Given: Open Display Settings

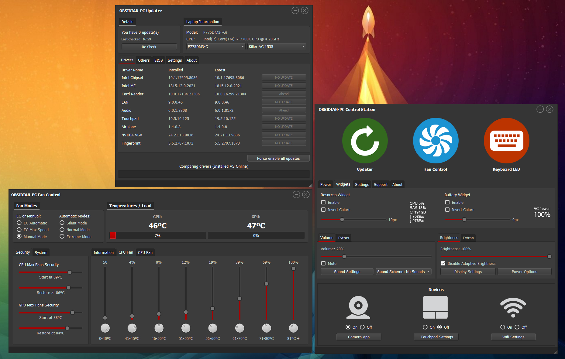Looking at the screenshot, I should pyautogui.click(x=468, y=272).
